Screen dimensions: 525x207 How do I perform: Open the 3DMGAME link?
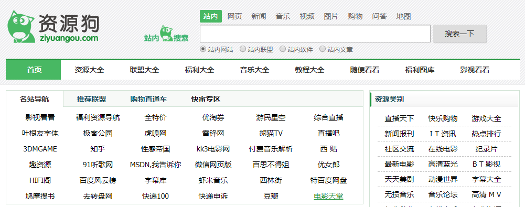tap(40, 149)
